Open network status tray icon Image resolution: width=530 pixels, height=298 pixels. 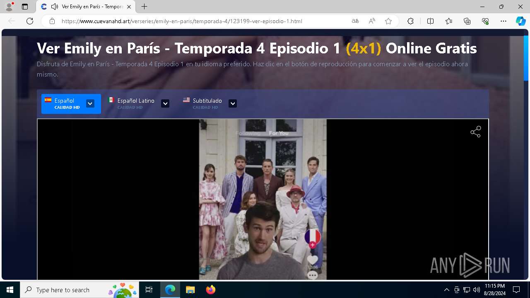467,290
